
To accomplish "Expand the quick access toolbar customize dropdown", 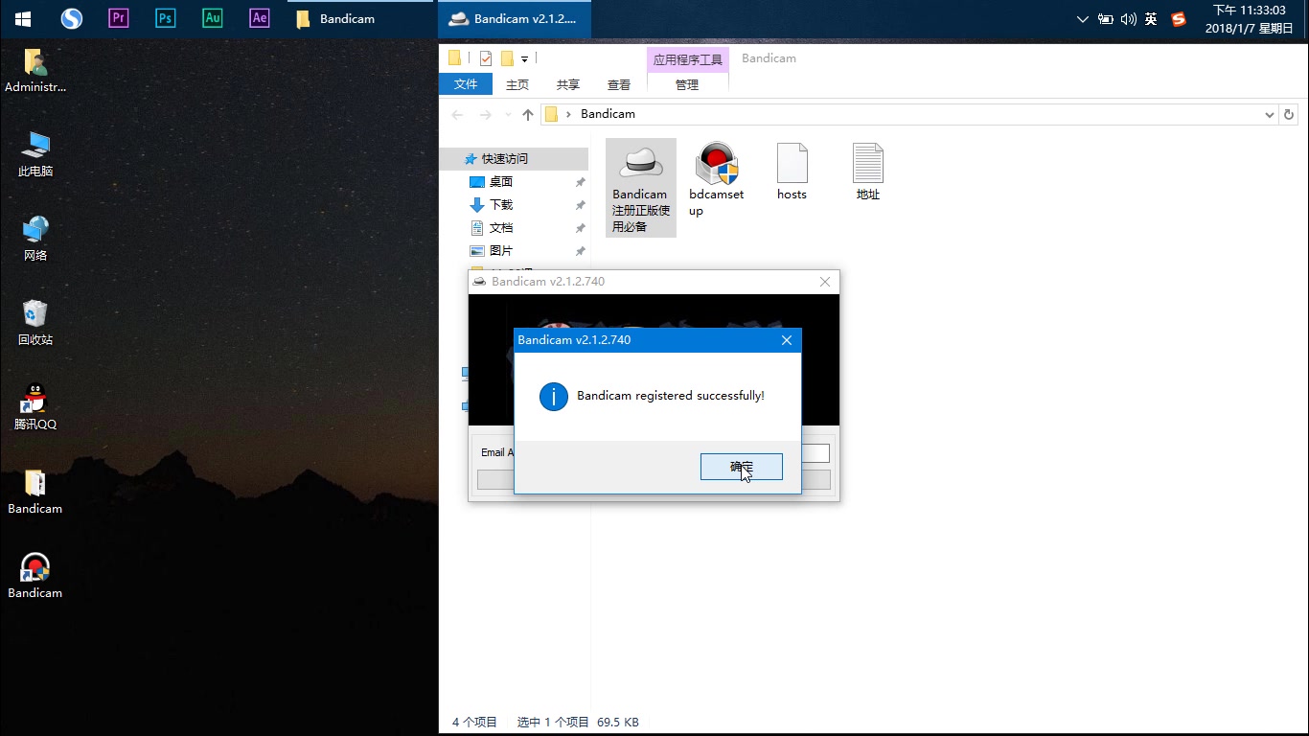I will tap(525, 59).
